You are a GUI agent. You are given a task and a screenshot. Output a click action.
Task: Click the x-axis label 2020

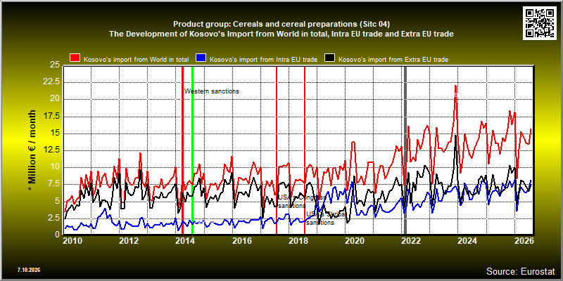pos(355,241)
